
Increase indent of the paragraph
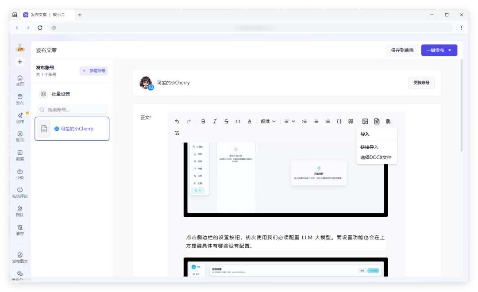[x=304, y=121]
